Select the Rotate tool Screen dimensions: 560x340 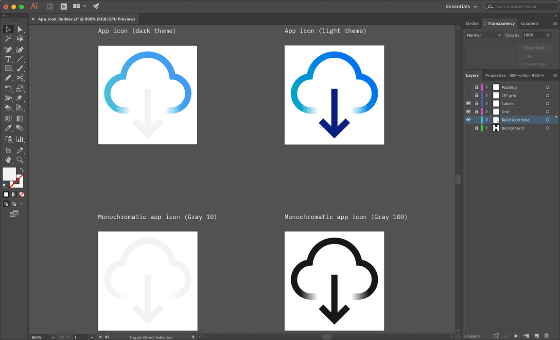point(8,88)
